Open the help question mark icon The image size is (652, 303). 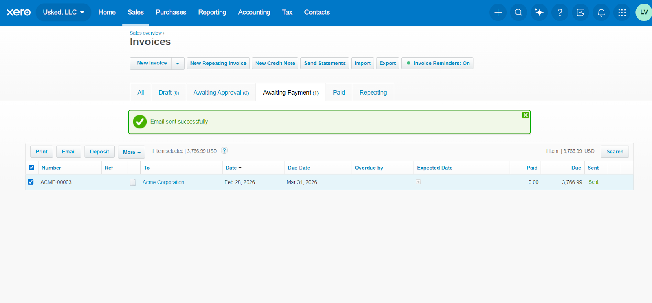[560, 13]
